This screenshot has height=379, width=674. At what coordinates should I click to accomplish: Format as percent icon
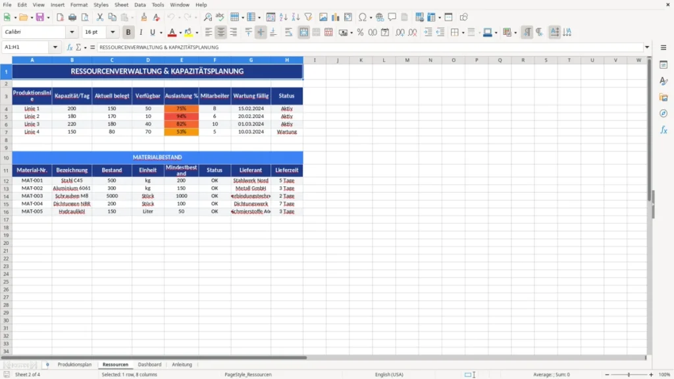[360, 32]
